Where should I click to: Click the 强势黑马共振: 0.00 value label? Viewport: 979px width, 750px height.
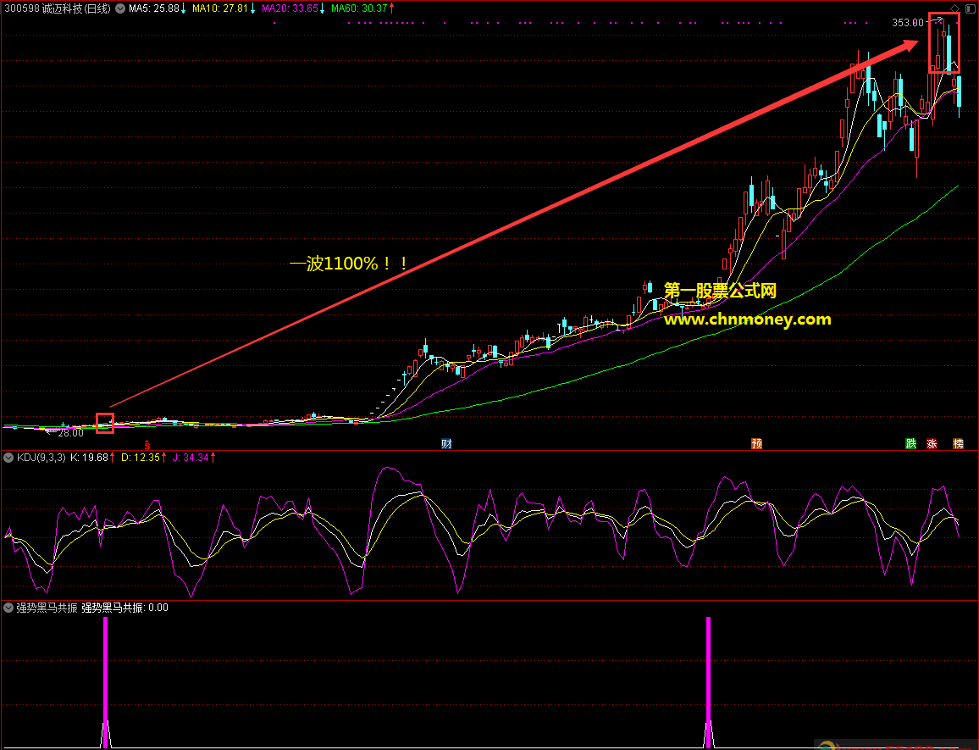[x=124, y=608]
